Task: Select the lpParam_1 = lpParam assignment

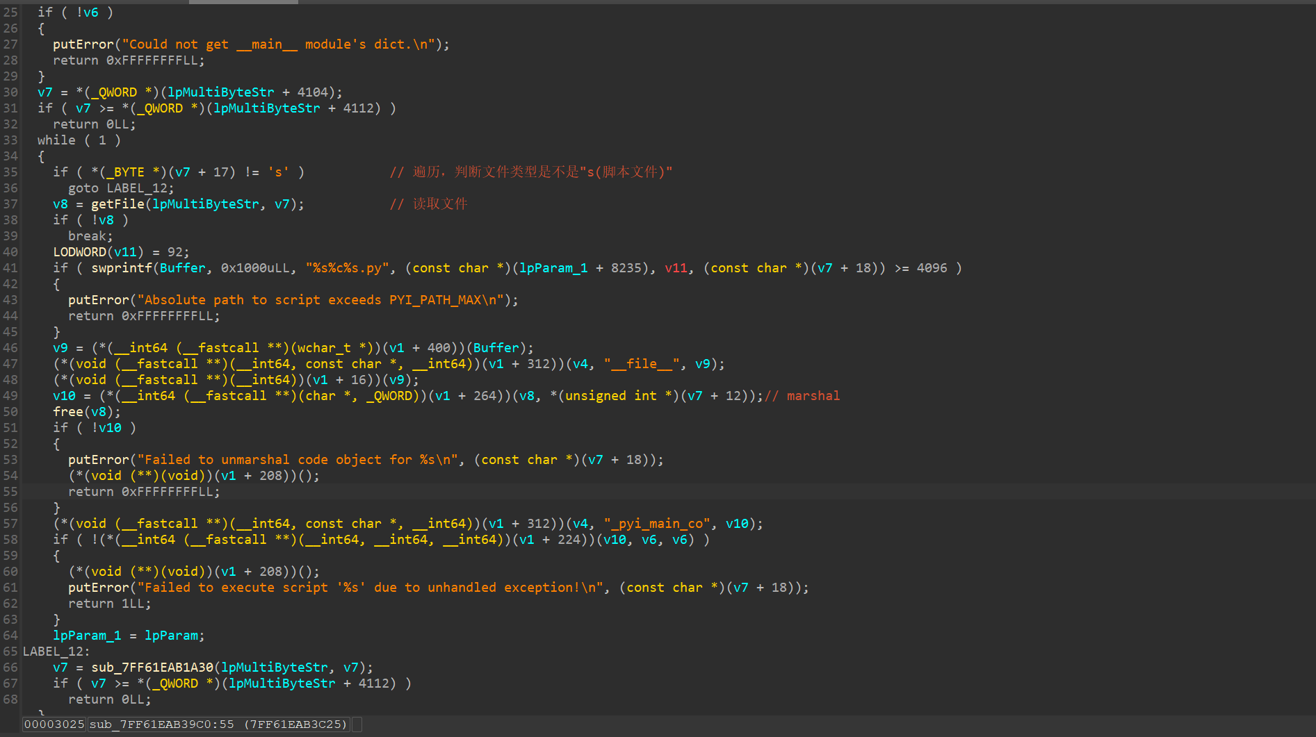Action: tap(128, 636)
